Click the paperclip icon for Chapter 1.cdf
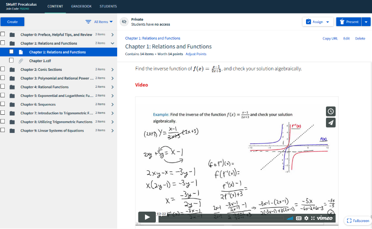 [21, 61]
